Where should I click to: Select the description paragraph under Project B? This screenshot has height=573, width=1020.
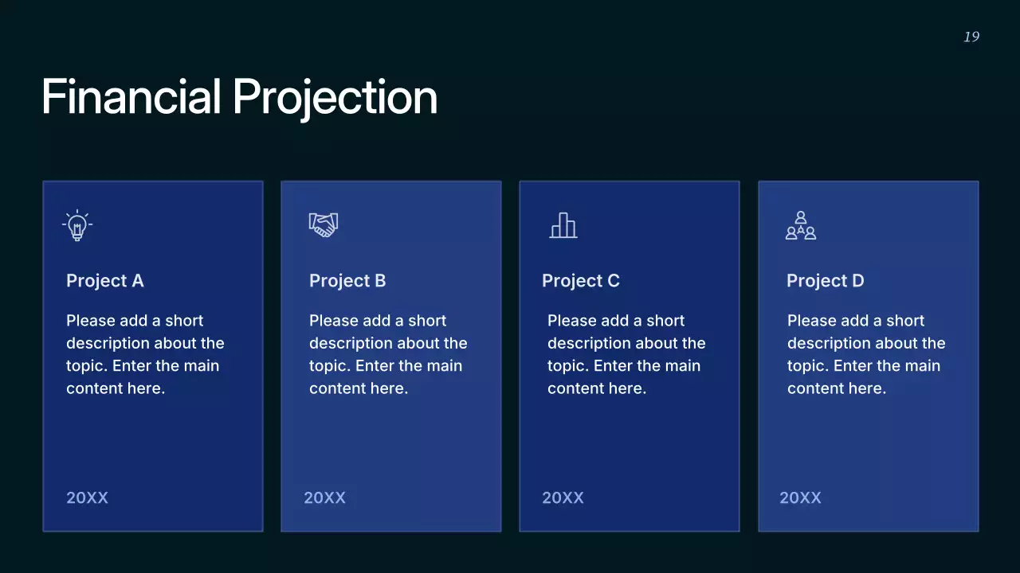click(x=388, y=354)
